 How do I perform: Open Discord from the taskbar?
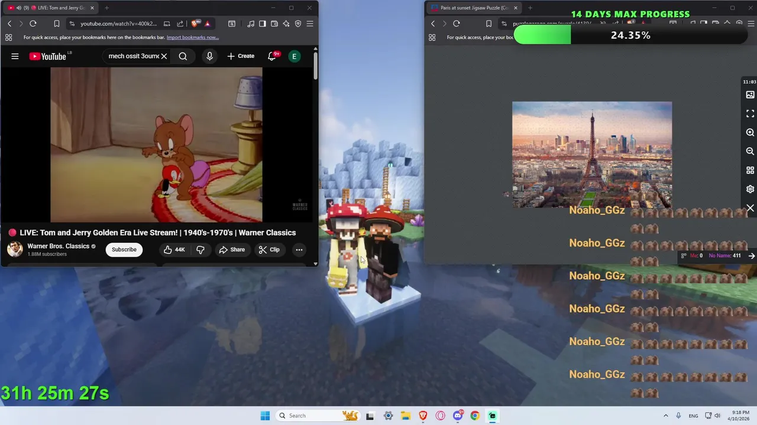[458, 416]
